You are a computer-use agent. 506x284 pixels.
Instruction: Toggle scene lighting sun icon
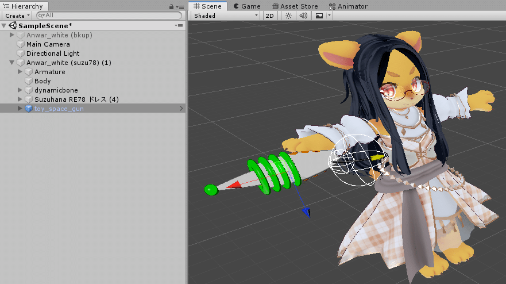point(288,16)
